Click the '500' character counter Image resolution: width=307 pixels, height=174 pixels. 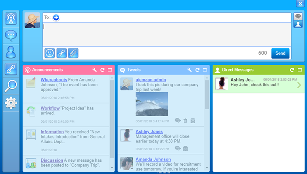[263, 53]
